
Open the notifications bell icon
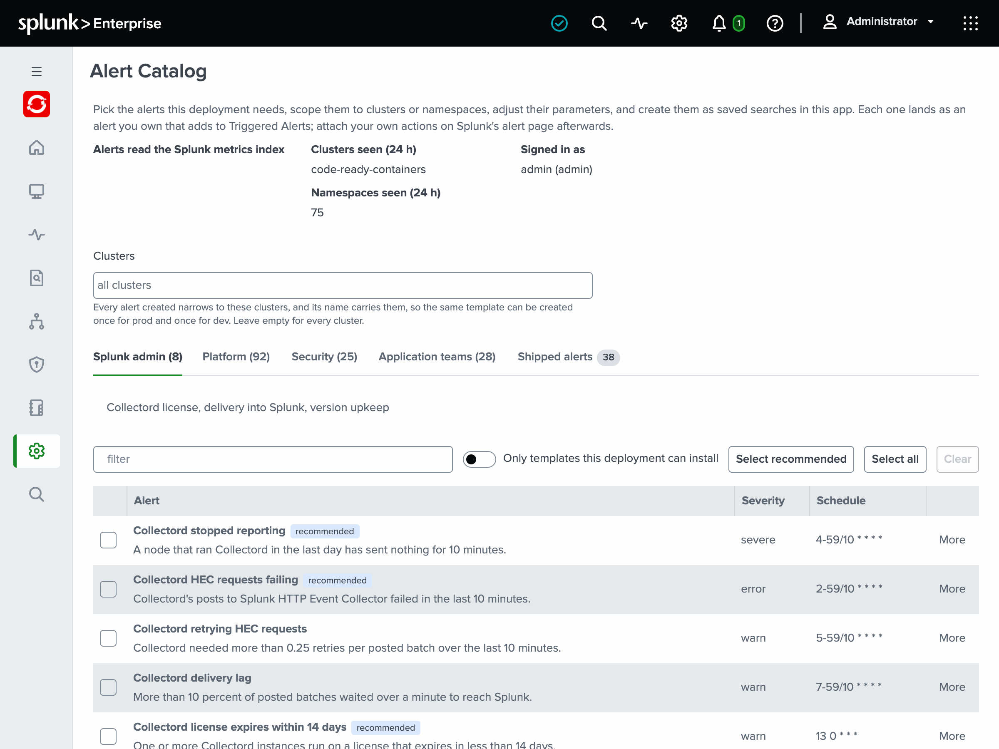click(x=719, y=23)
